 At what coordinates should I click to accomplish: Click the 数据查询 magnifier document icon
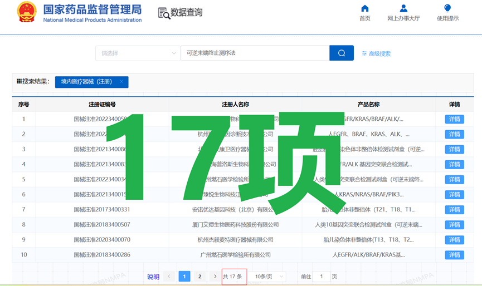(164, 13)
